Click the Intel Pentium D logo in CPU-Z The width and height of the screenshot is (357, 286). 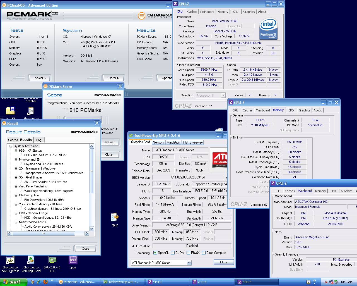tap(268, 29)
